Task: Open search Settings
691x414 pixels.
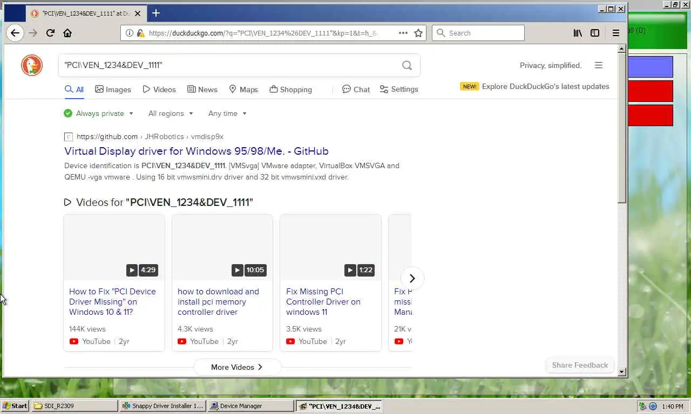Action: (x=399, y=89)
